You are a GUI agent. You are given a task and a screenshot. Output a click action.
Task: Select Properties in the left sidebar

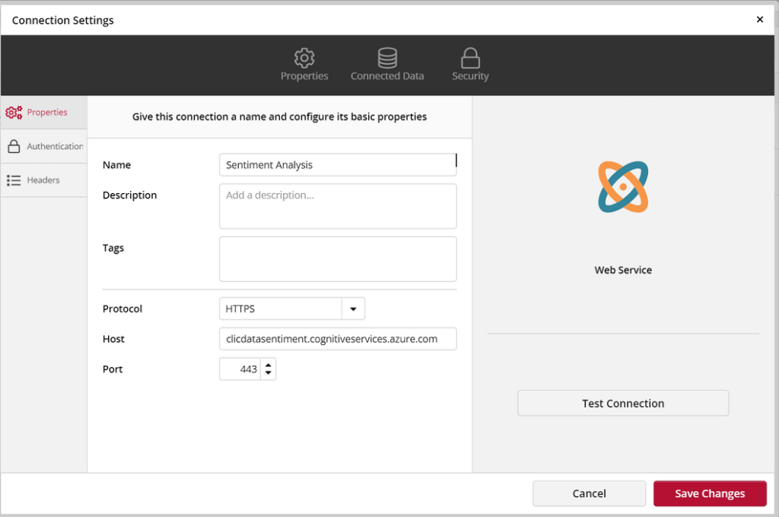43,113
